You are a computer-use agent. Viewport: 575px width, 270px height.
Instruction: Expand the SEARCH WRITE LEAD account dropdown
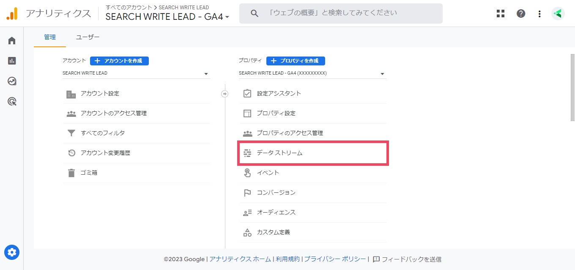136,73
